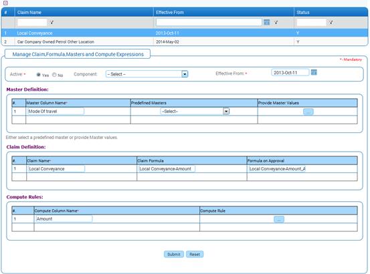This screenshot has width=370, height=274.
Task: Click the 2013-Oct-11 cell in selected row
Action: 167,33
